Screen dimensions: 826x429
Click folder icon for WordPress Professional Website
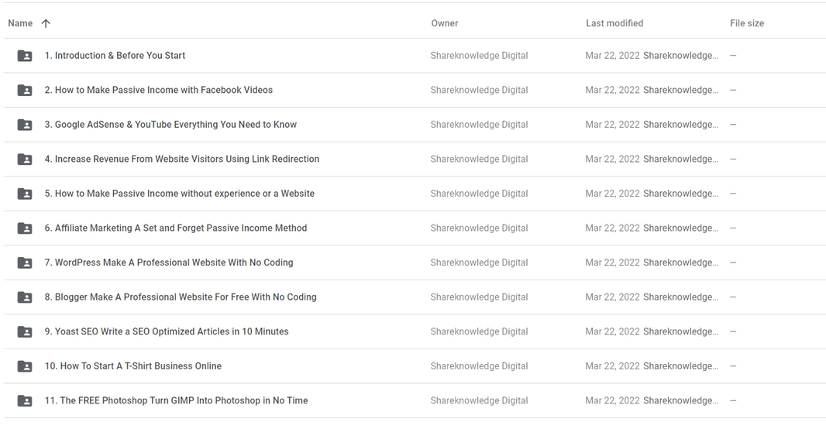pyautogui.click(x=25, y=263)
